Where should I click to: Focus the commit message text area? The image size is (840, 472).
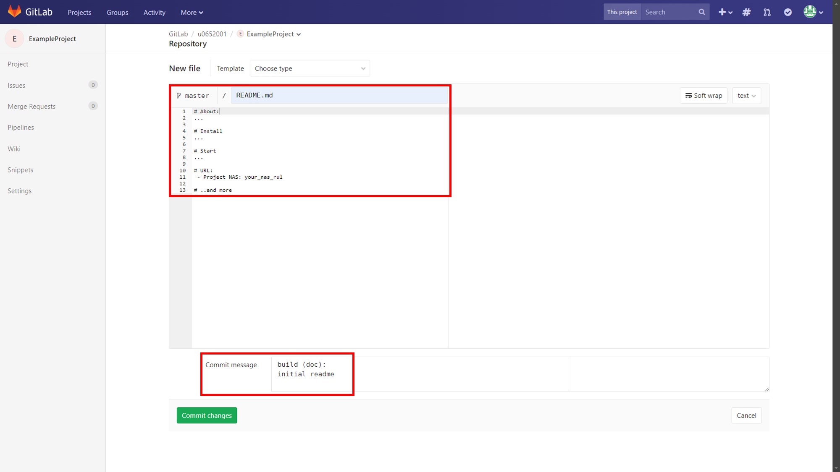[x=520, y=374]
